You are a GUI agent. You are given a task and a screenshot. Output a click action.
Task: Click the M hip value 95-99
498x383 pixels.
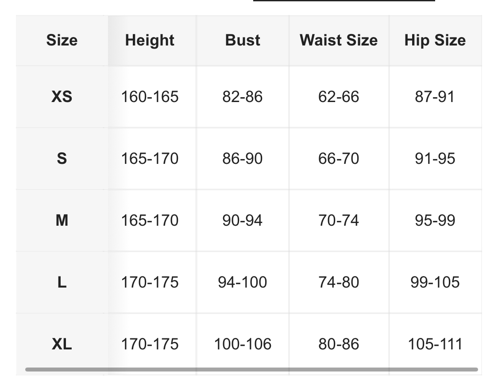click(x=435, y=220)
